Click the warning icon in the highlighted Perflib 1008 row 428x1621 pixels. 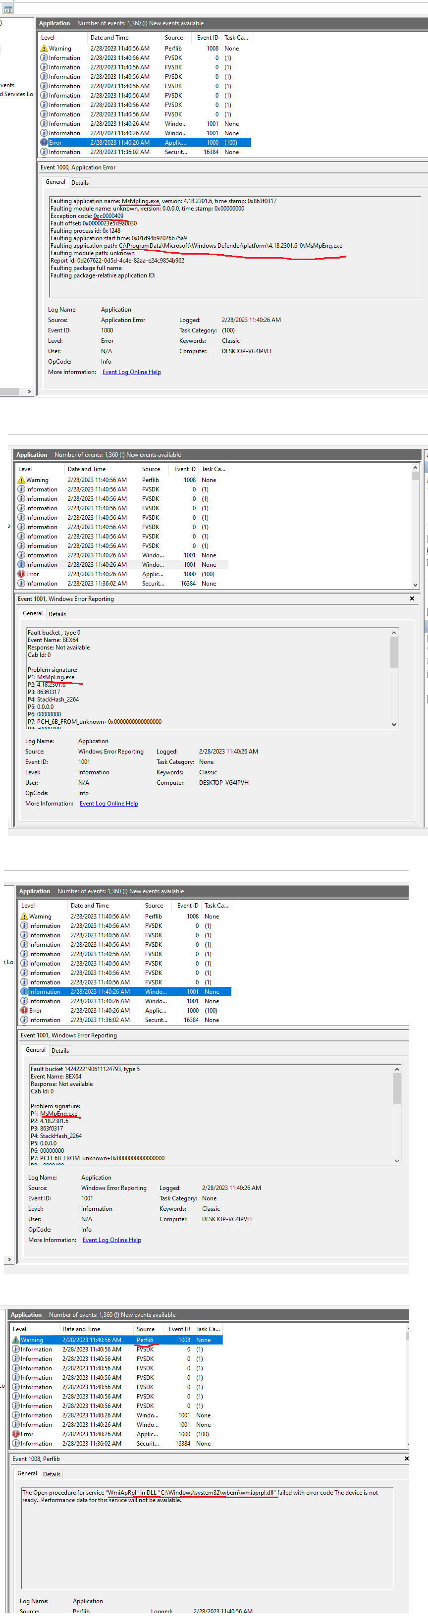pos(16,1340)
